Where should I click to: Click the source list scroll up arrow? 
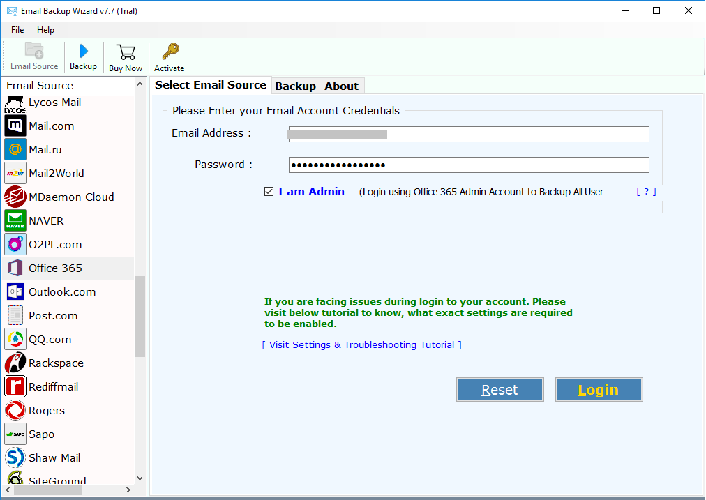coord(140,84)
